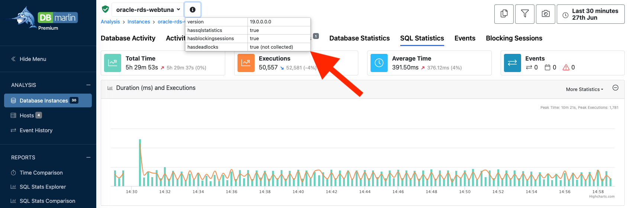The image size is (627, 208).
Task: Click the hasblockingsessions row label
Action: (211, 39)
